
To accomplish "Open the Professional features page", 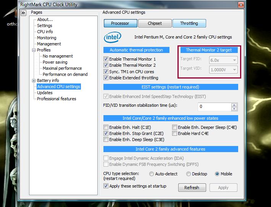I will point(56,99).
